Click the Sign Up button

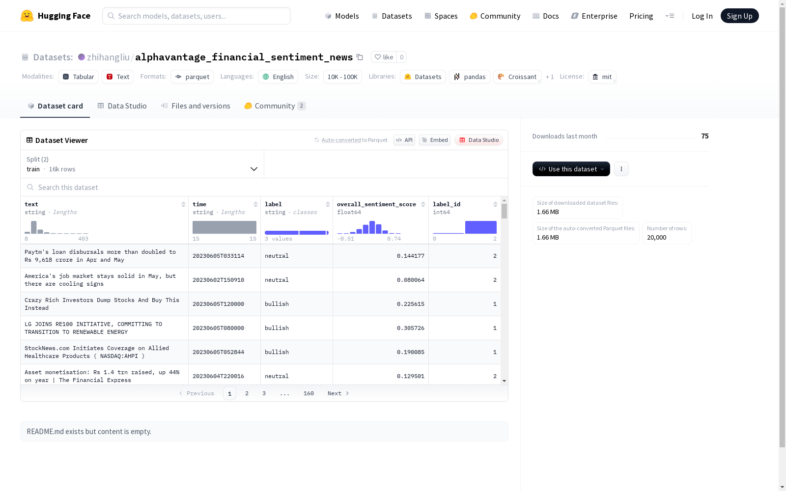click(740, 16)
